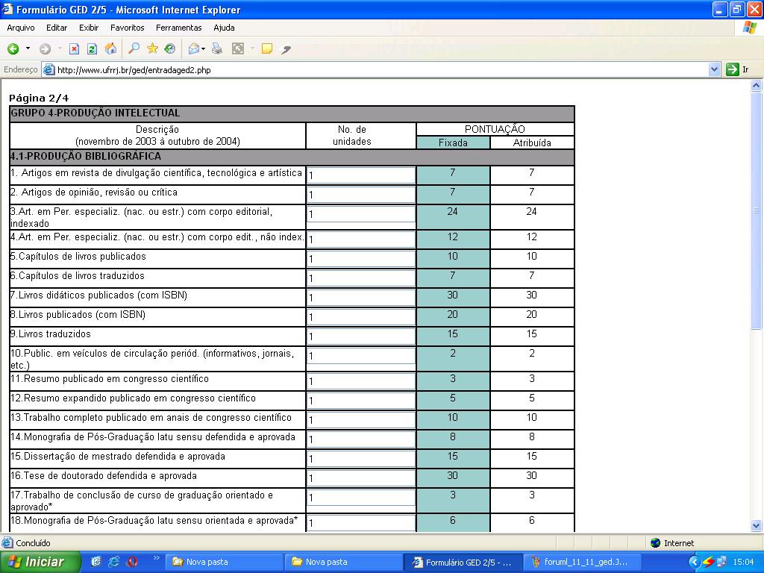Launch Internet Explorer from quick launch
The image size is (764, 573).
point(113,562)
